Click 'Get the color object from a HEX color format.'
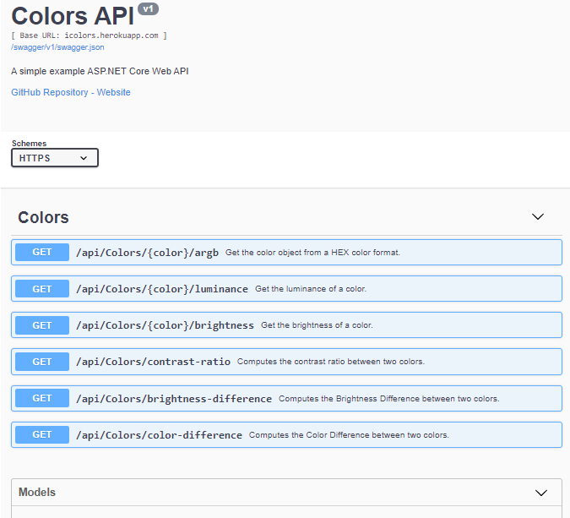570x518 pixels. 312,253
